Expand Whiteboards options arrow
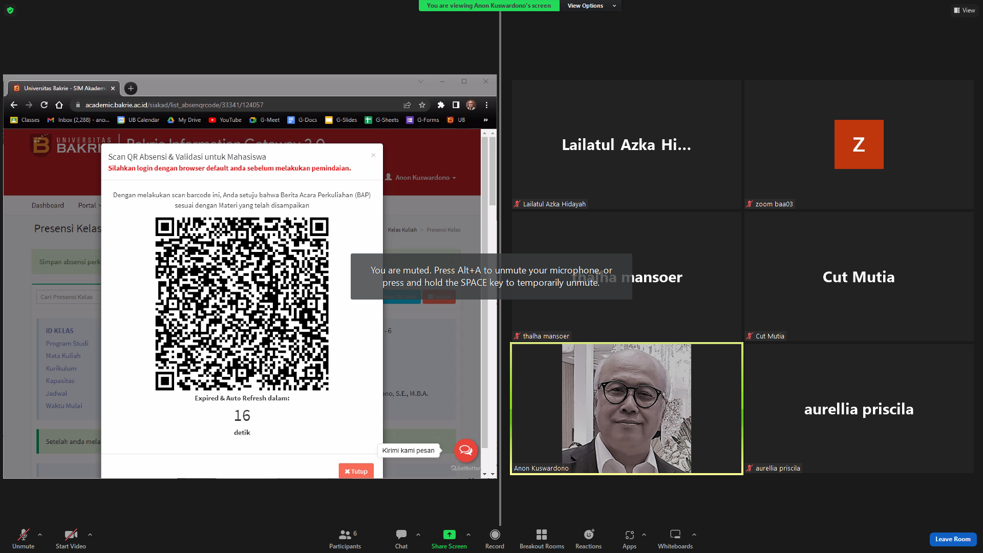The height and width of the screenshot is (553, 983). [x=694, y=535]
